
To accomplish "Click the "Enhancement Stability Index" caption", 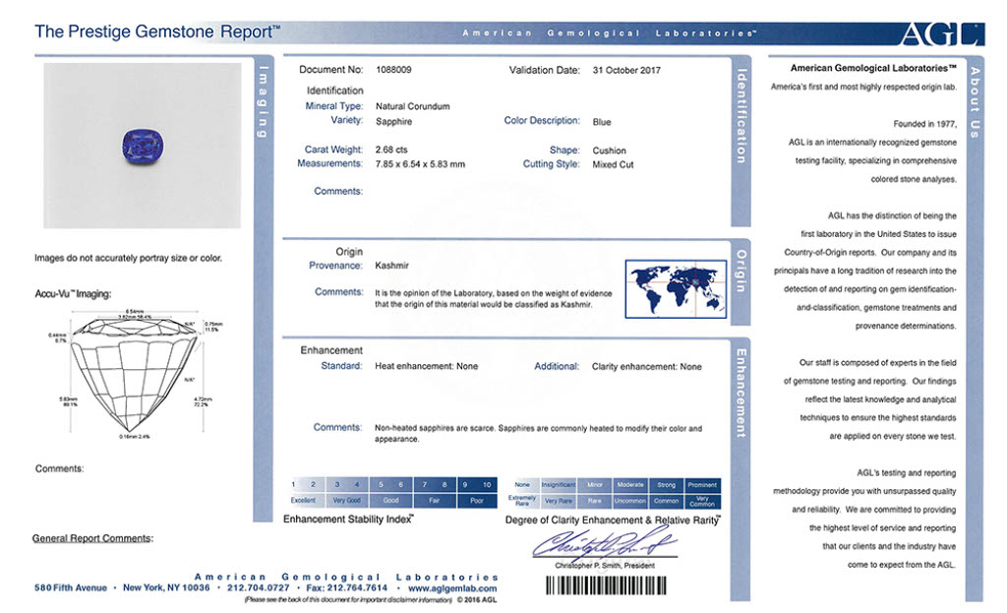I will pos(348,520).
